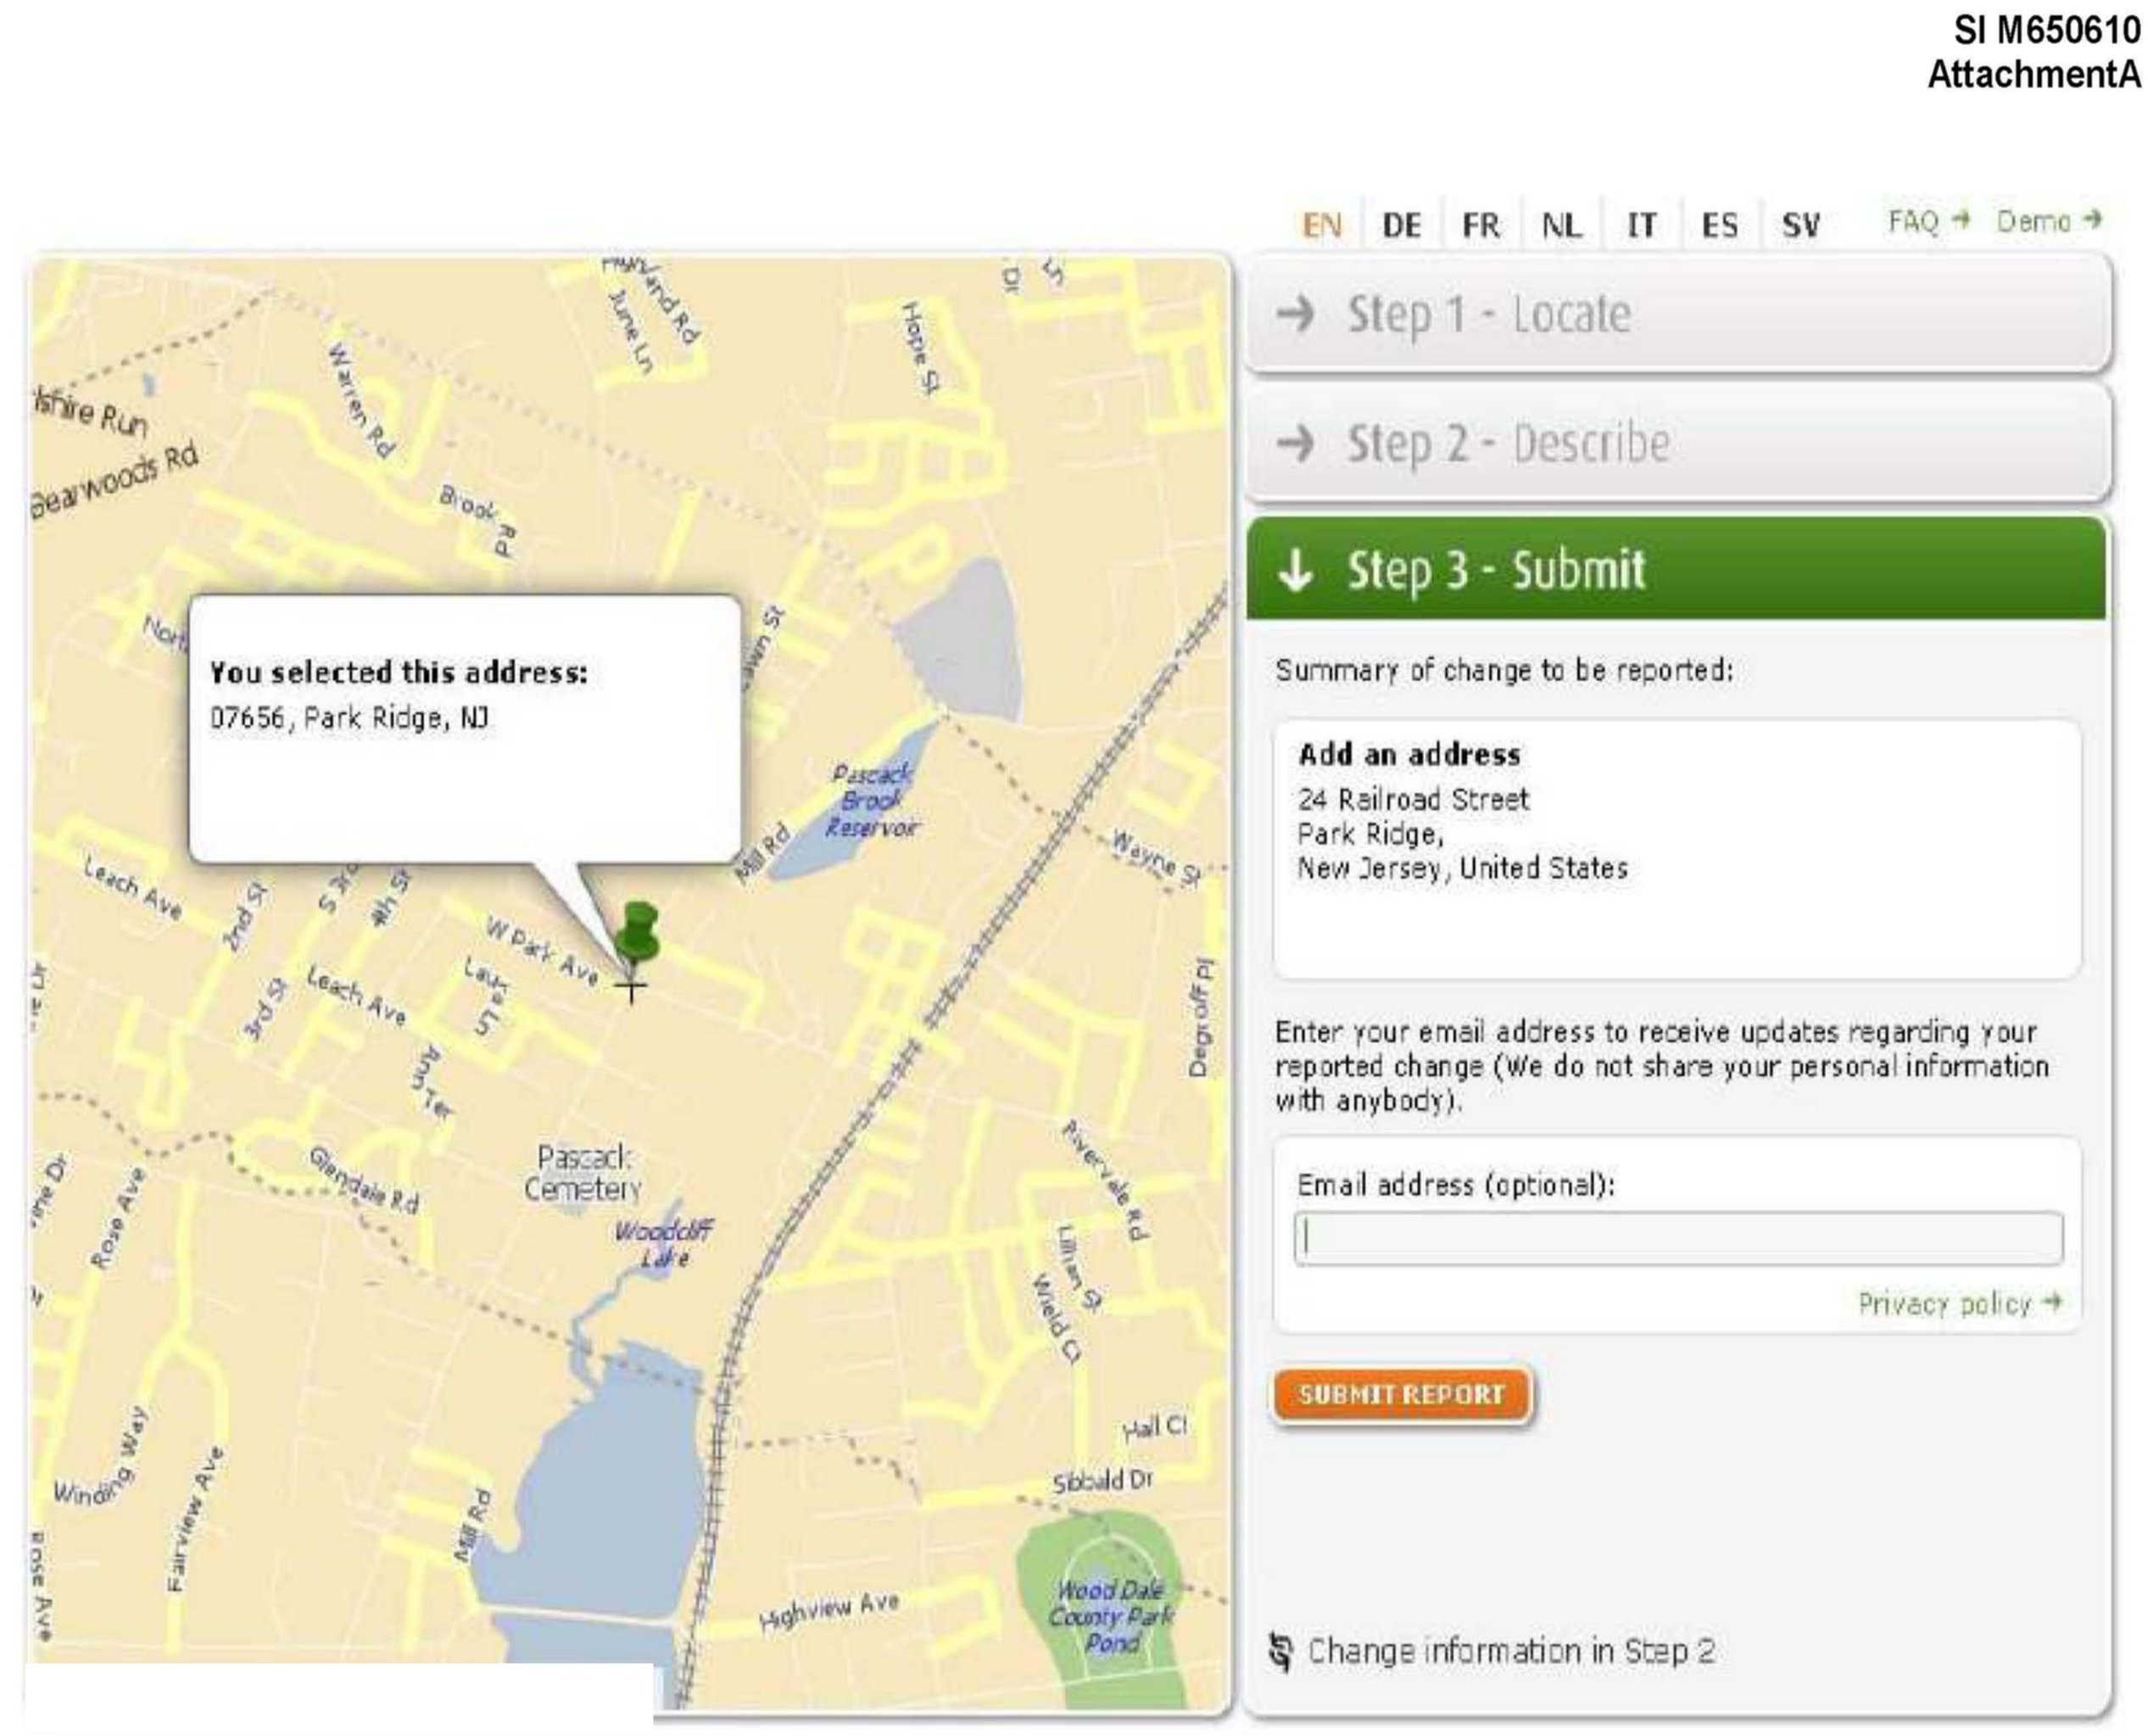Click the Step 1 arrow icon
Image resolution: width=2148 pixels, height=1736 pixels.
(x=1296, y=314)
